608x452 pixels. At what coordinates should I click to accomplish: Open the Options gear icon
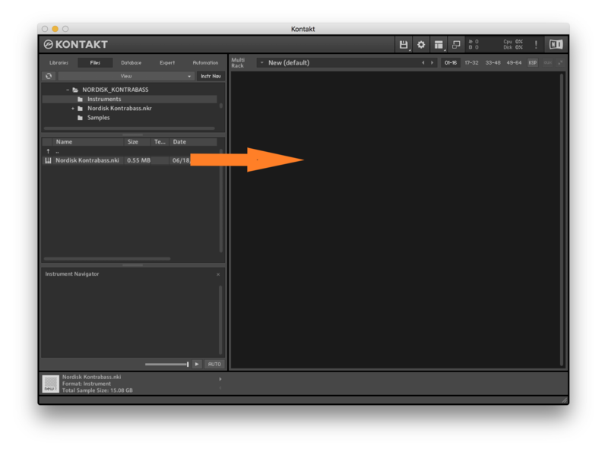coord(421,45)
